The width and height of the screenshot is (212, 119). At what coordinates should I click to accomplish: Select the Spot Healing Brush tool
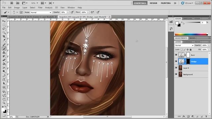pyautogui.click(x=4, y=45)
